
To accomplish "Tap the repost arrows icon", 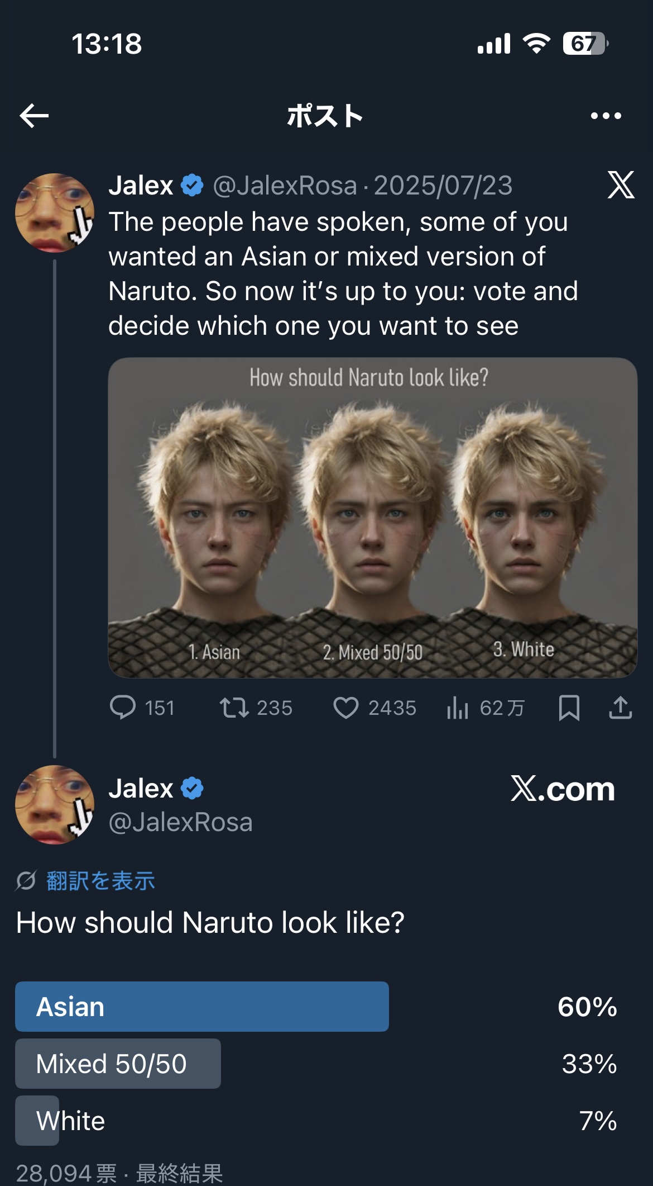I will click(x=234, y=708).
